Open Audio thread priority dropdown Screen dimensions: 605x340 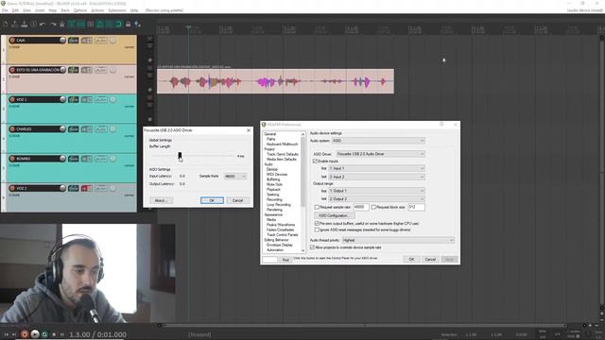[398, 240]
